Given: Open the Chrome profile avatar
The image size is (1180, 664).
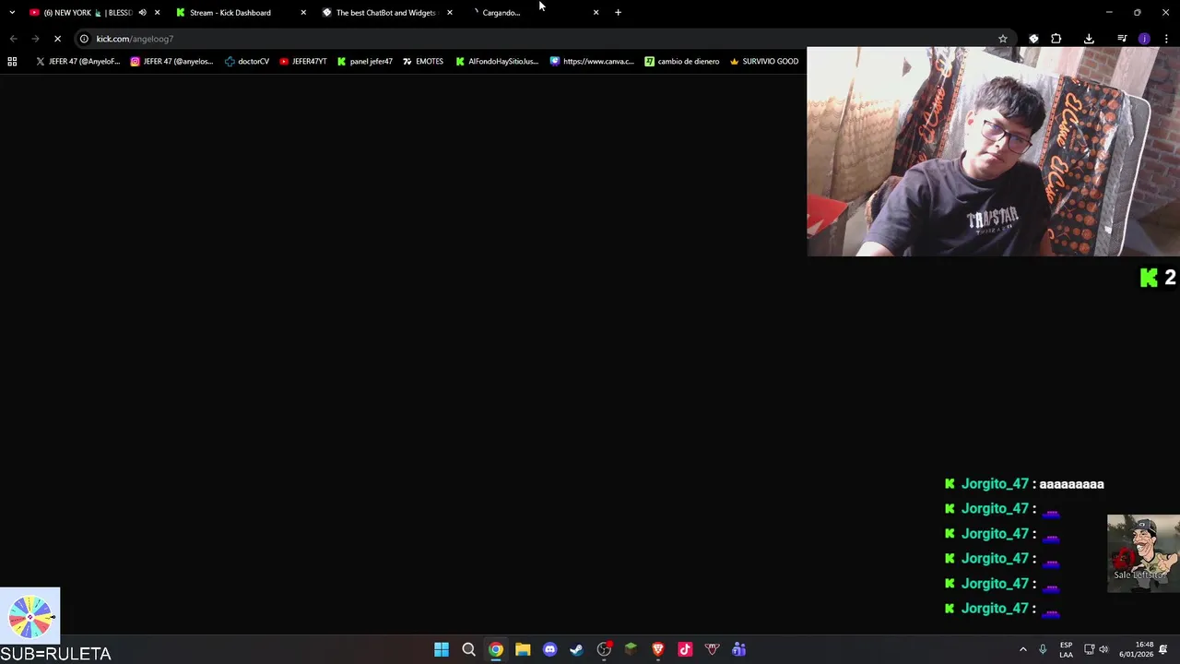Looking at the screenshot, I should (1144, 39).
